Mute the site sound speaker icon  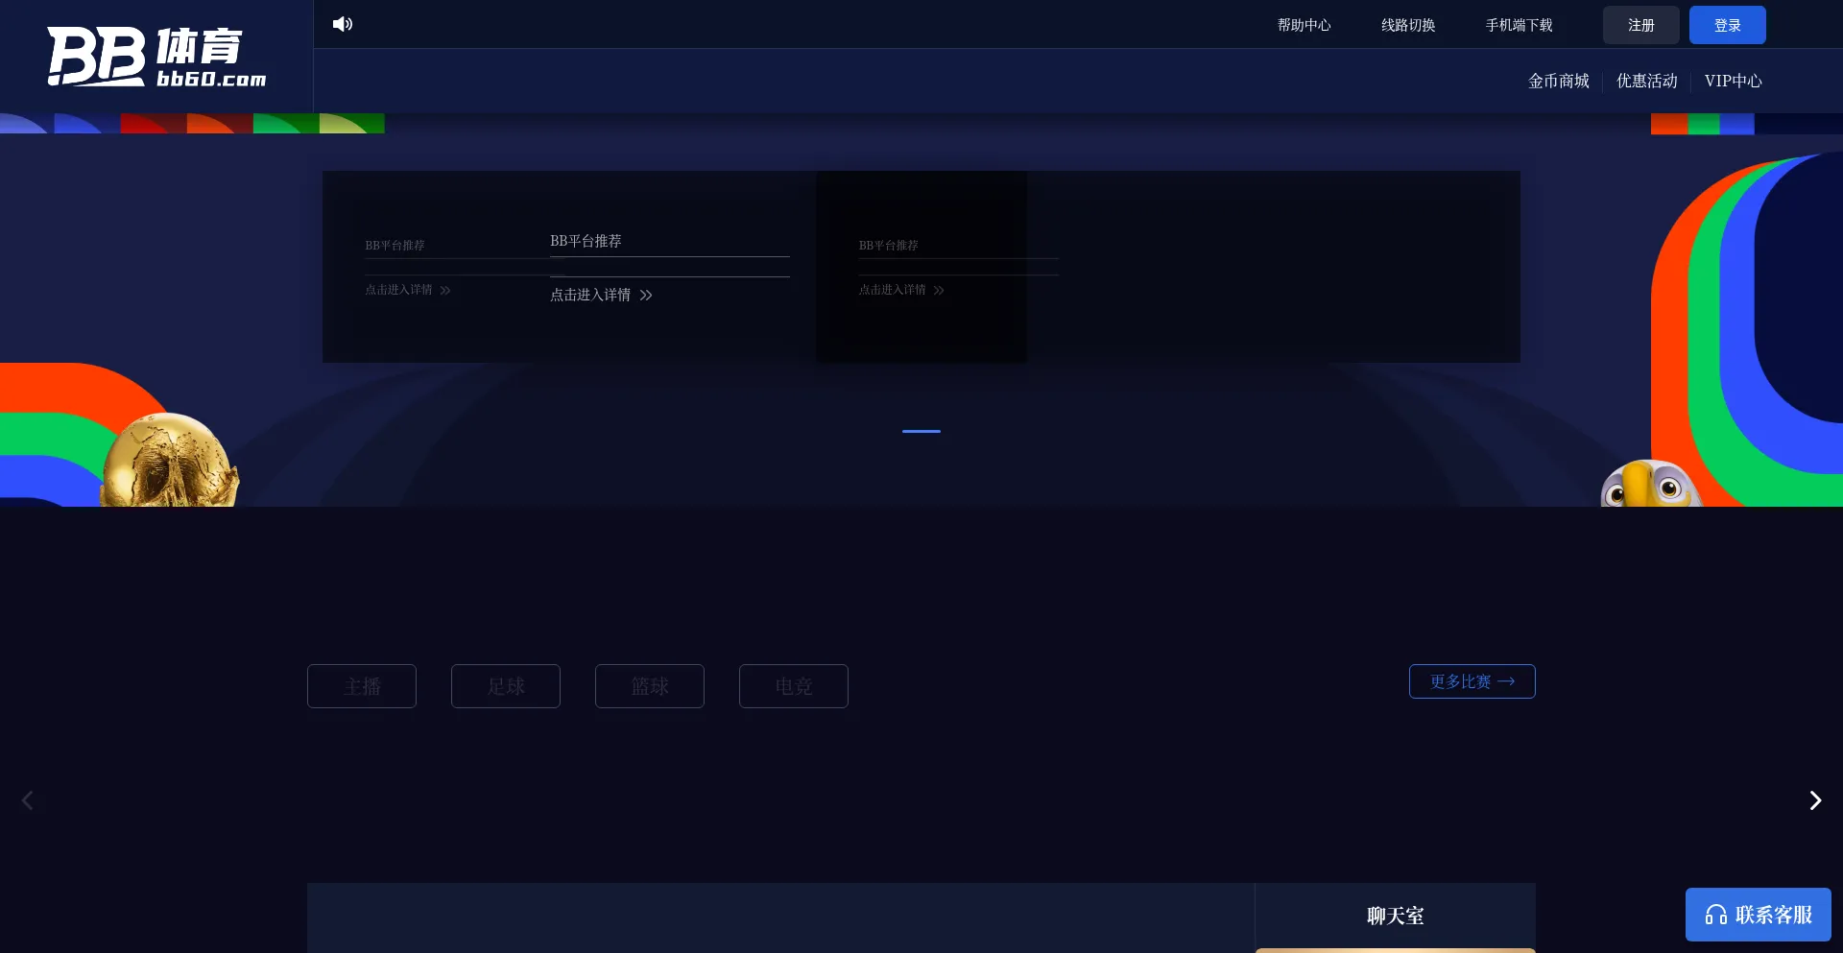point(343,24)
